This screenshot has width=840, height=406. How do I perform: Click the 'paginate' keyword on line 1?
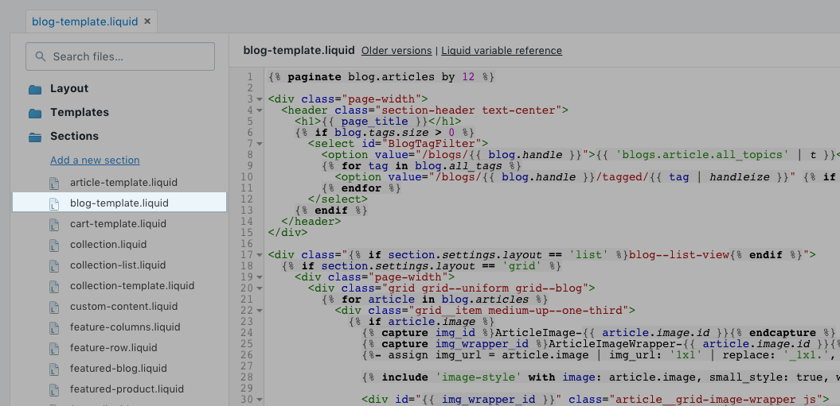click(x=314, y=76)
